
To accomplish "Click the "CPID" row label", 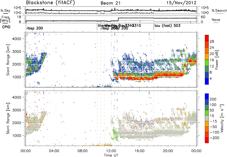I will 6,27.
